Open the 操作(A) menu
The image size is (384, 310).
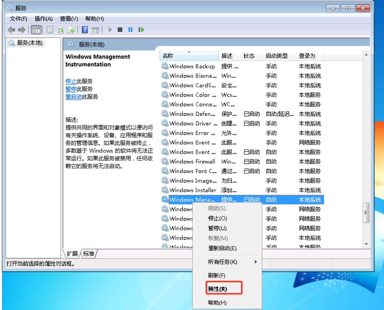[x=44, y=19]
